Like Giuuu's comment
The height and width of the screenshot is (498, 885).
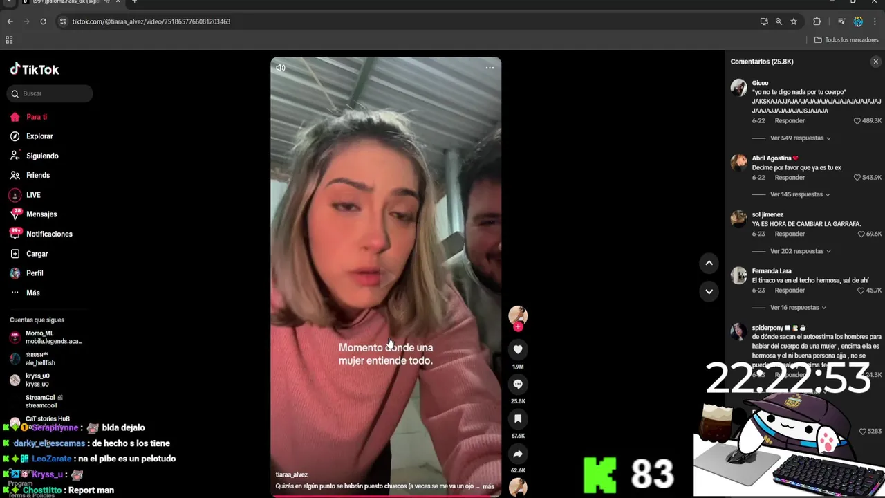pyautogui.click(x=857, y=121)
